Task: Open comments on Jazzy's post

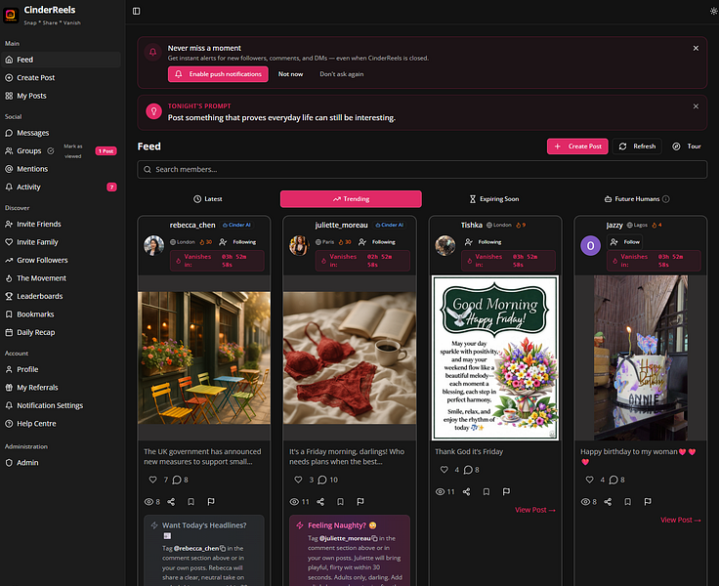Action: pyautogui.click(x=613, y=480)
